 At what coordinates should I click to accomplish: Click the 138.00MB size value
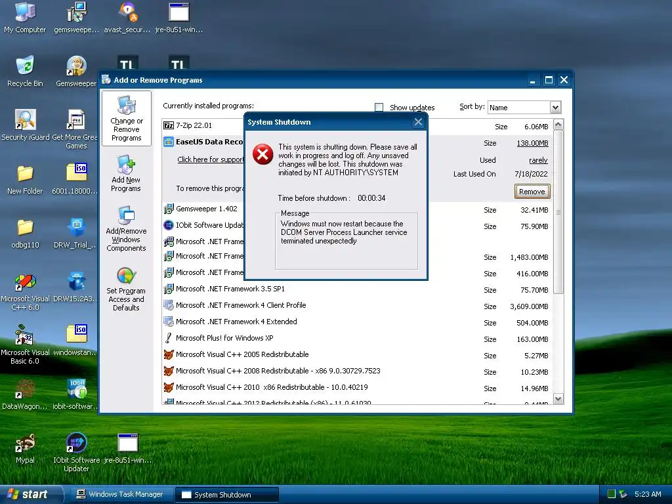(532, 143)
